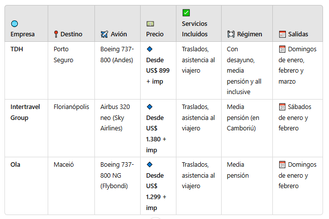Click the blue diamond in TDH price cell
The width and height of the screenshot is (329, 219).
tap(150, 49)
